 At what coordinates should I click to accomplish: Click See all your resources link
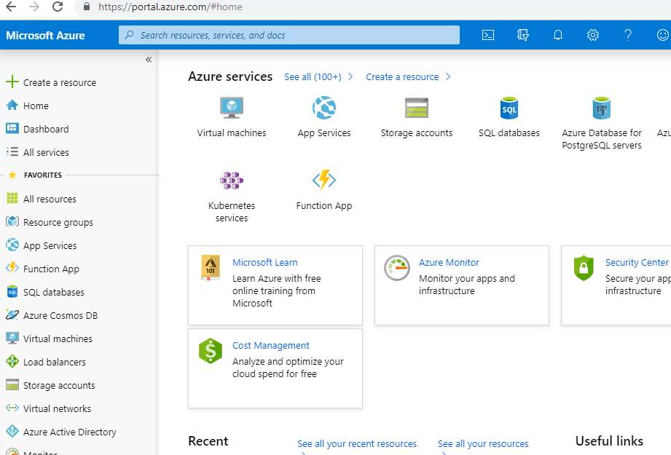(x=483, y=444)
